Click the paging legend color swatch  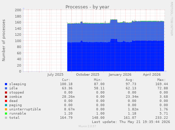click(6, 105)
